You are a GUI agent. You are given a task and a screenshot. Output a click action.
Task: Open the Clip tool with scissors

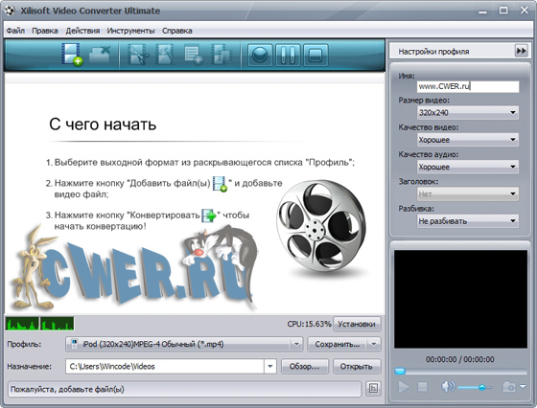[138, 54]
